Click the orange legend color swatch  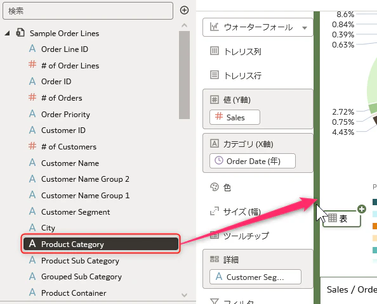(x=375, y=225)
